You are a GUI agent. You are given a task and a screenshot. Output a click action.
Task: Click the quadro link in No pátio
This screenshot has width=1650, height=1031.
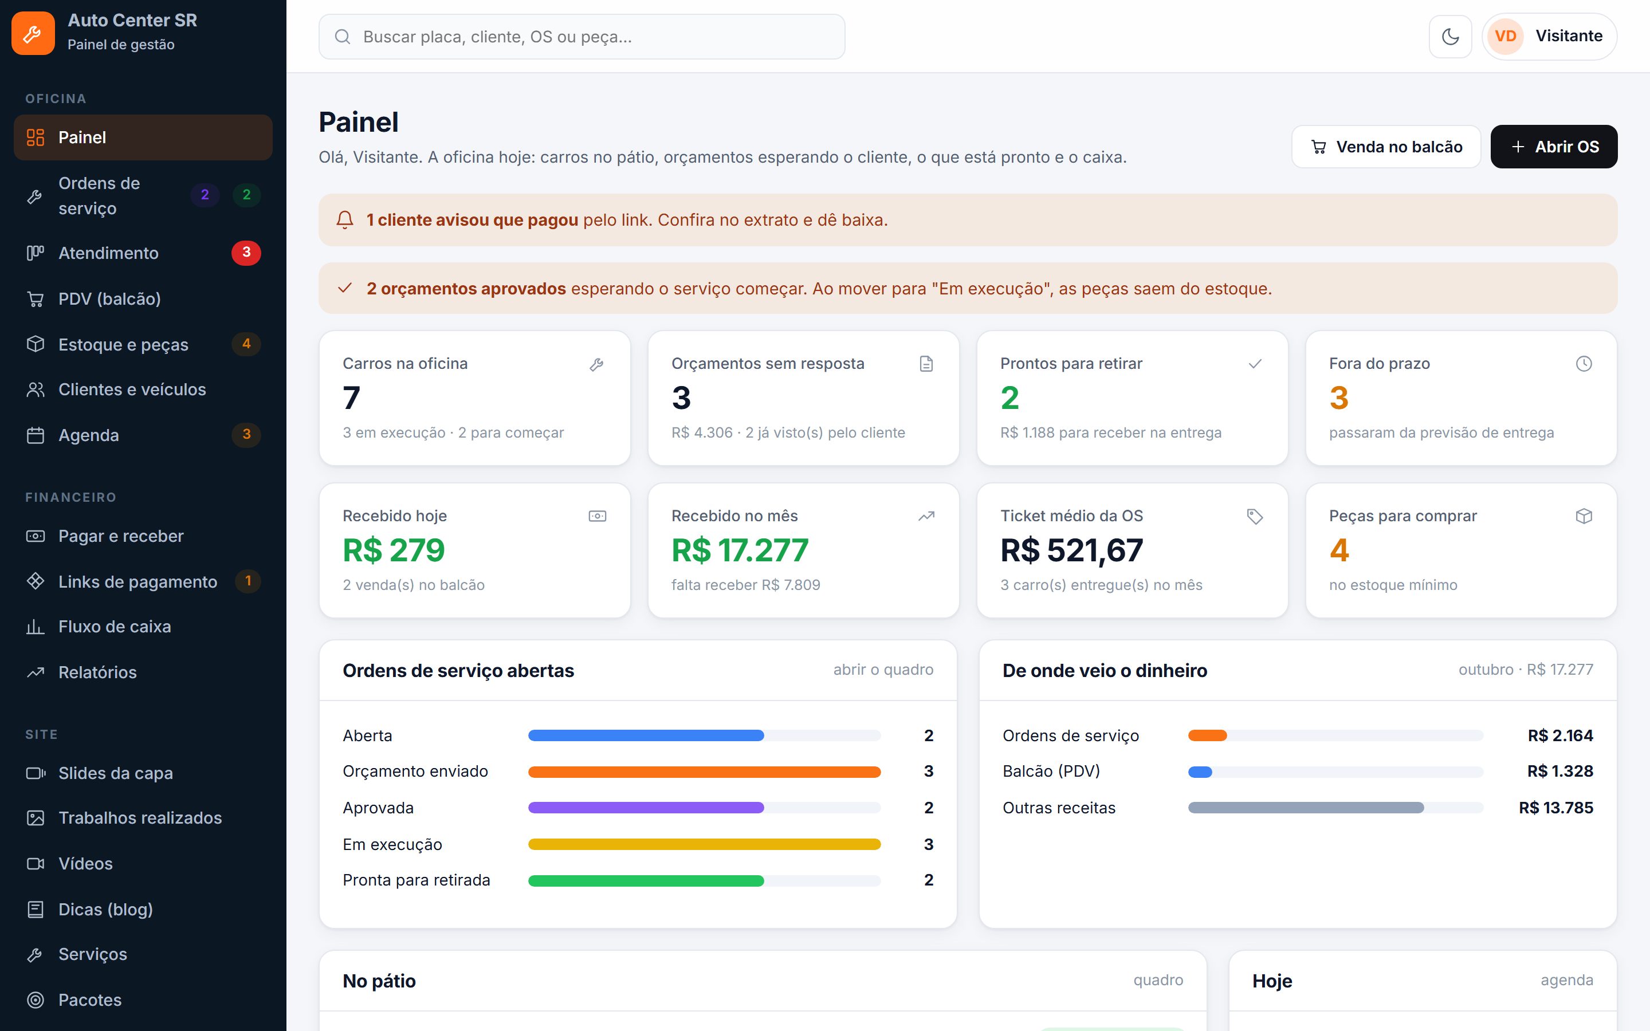1158,980
